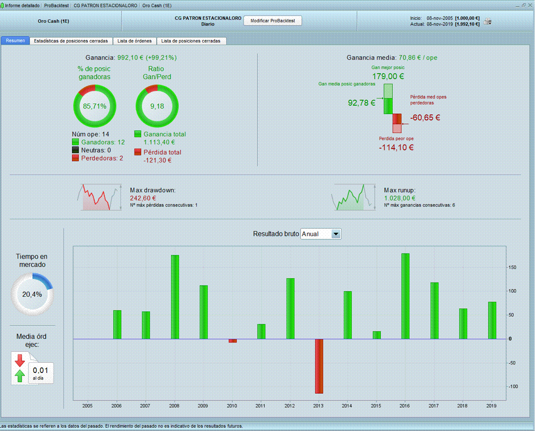
Task: Click the Max drawdown chart thumbnail
Action: tap(99, 197)
